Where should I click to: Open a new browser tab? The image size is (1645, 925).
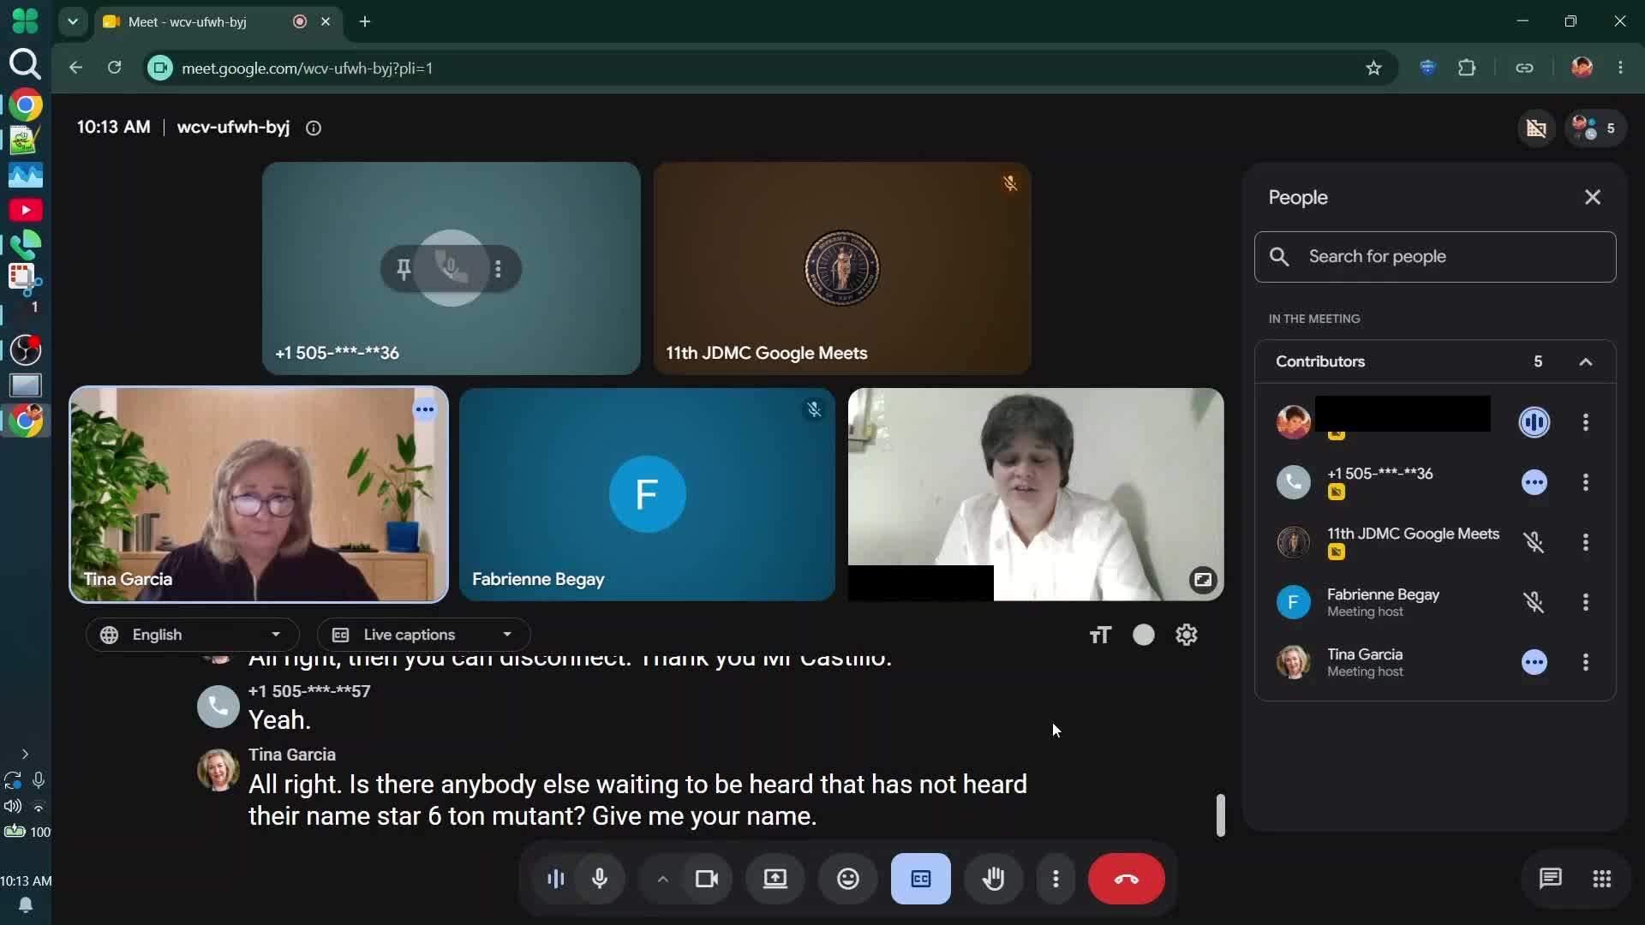(x=365, y=21)
